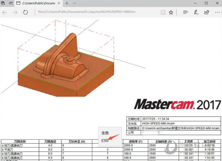The image size is (222, 161).
Task: Click the 文件名 label cell
Action: tap(134, 124)
